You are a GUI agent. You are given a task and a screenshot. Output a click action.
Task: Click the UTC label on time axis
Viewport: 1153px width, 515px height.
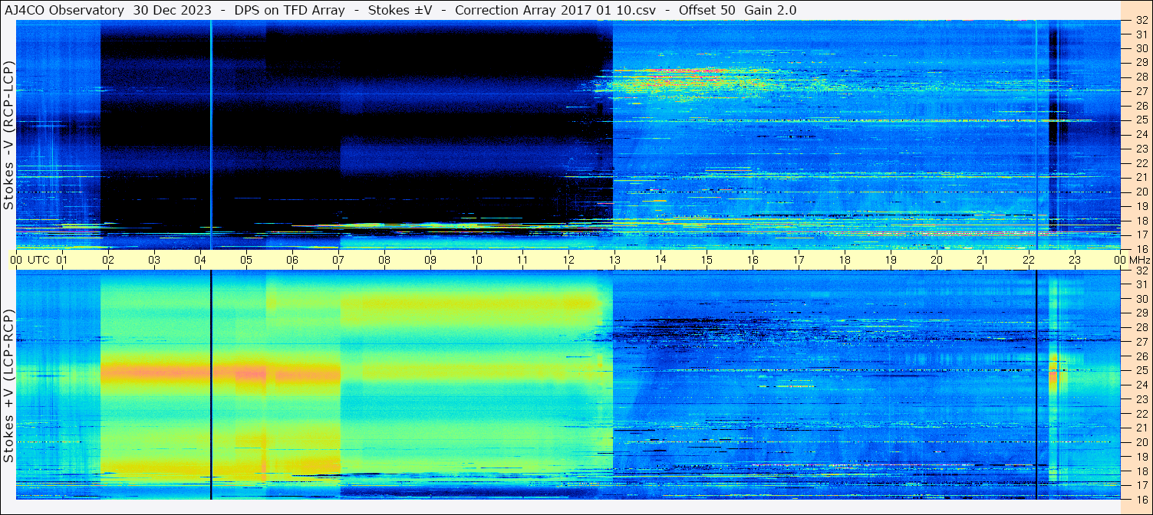point(38,260)
